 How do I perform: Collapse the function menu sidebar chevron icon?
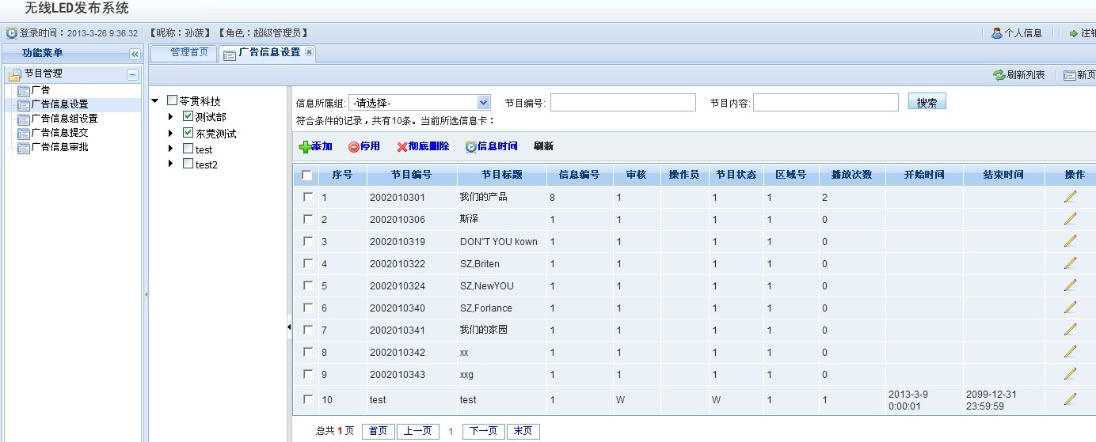(135, 54)
